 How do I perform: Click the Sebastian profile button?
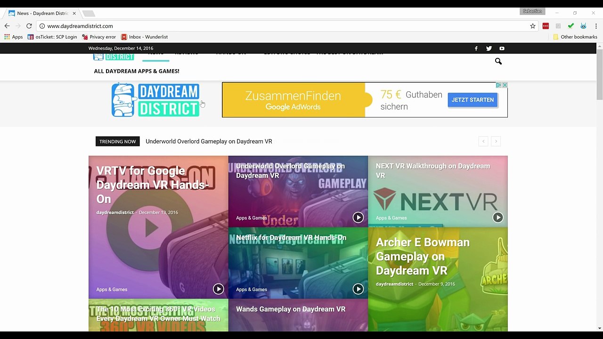[532, 11]
